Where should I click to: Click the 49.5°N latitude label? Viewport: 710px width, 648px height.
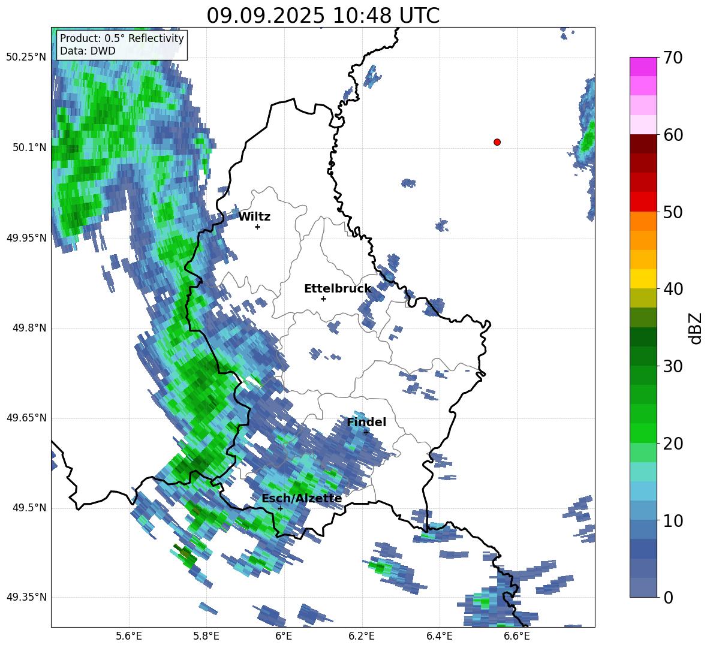click(29, 508)
